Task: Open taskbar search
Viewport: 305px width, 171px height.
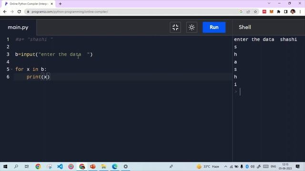Action: (16, 166)
